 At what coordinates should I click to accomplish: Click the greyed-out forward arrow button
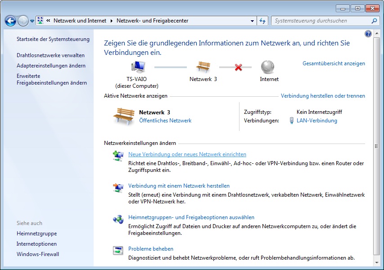point(23,21)
